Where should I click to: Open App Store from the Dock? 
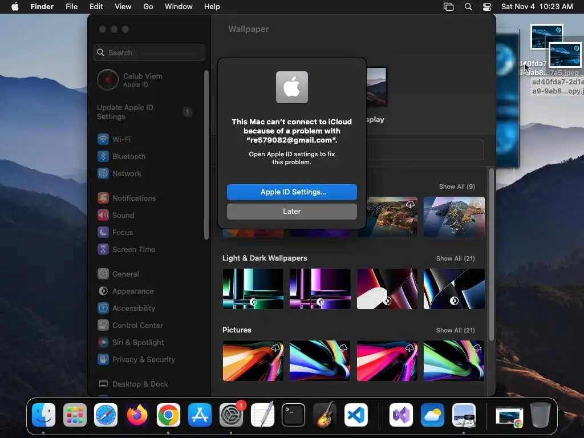pos(200,415)
